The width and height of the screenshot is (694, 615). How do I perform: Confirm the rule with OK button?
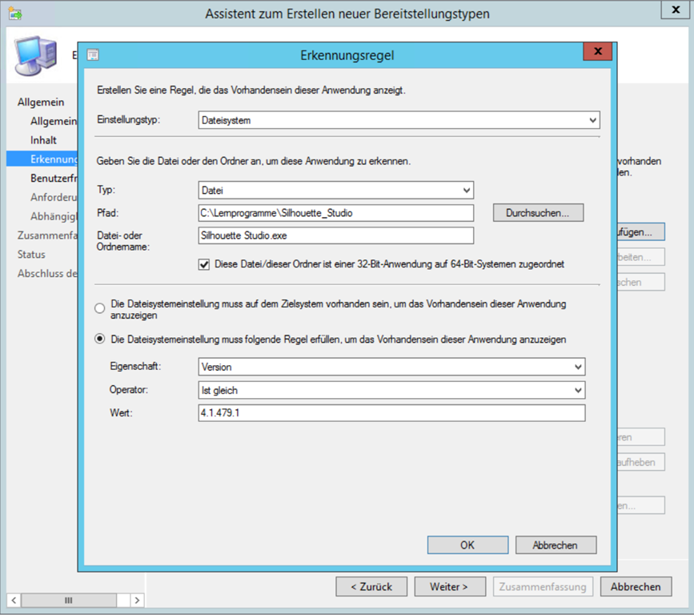pyautogui.click(x=467, y=545)
